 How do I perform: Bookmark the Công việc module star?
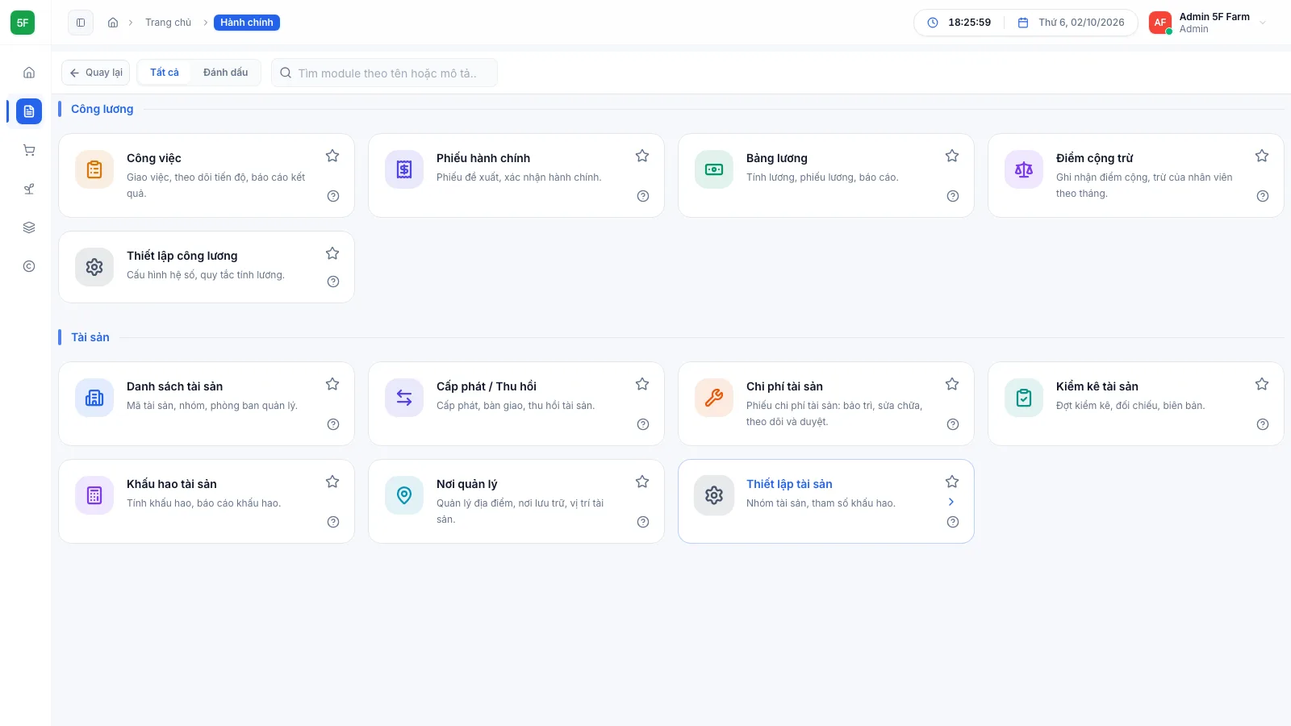point(332,156)
